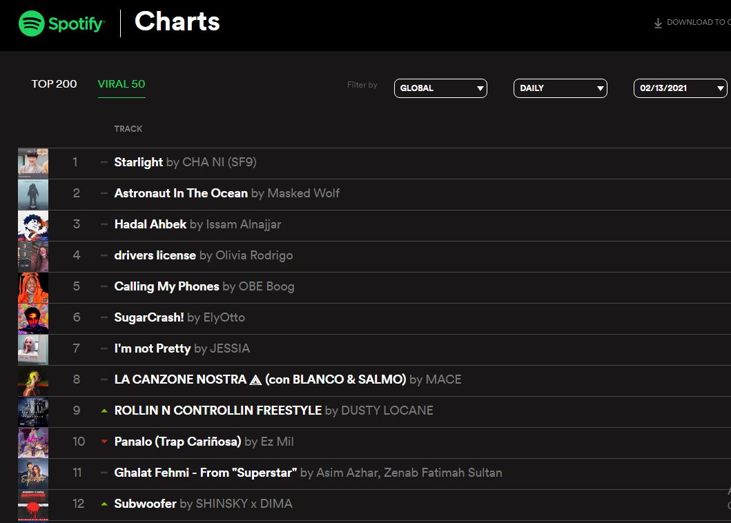This screenshot has width=731, height=523.
Task: Click the red down arrow beside Panalo
Action: [104, 442]
